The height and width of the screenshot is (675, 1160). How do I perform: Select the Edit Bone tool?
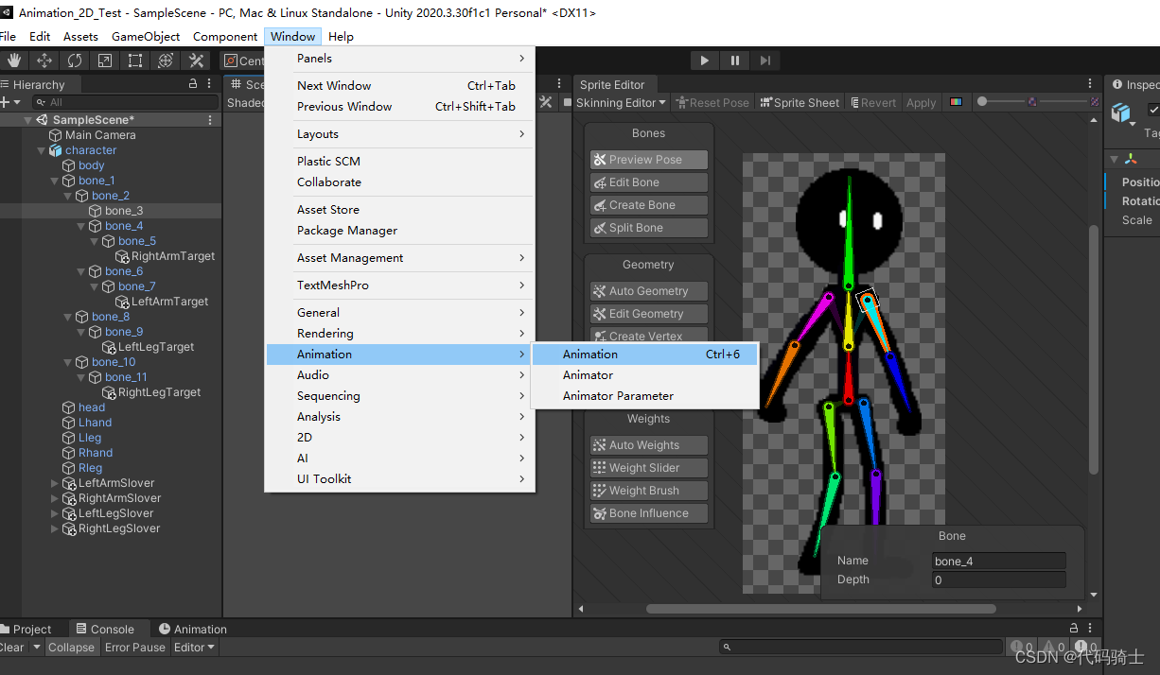(x=649, y=182)
